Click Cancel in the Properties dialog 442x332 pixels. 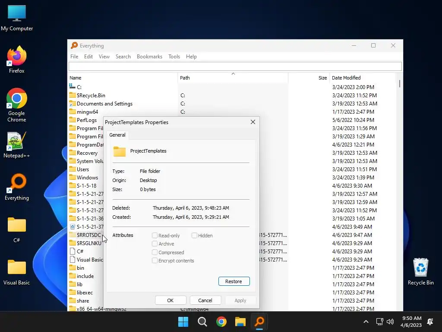[205, 300]
